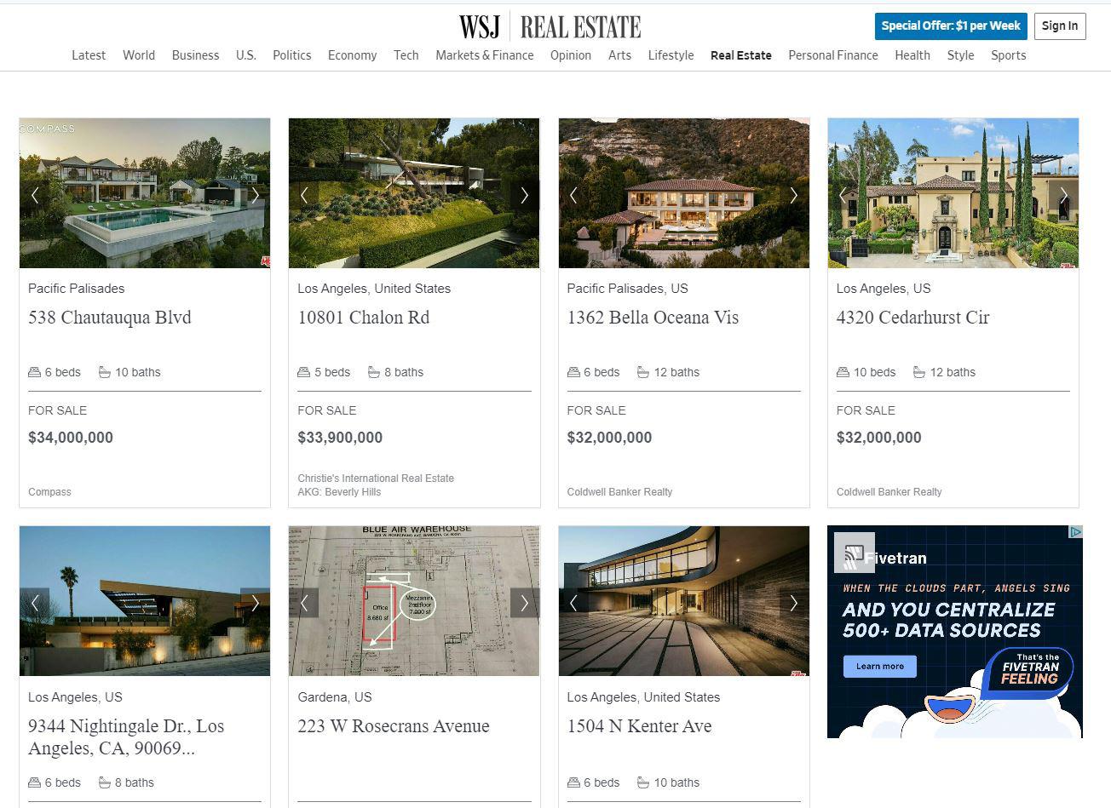Screen dimensions: 1111x808
Task: Open the Real Estate navigation tab
Action: click(x=741, y=55)
